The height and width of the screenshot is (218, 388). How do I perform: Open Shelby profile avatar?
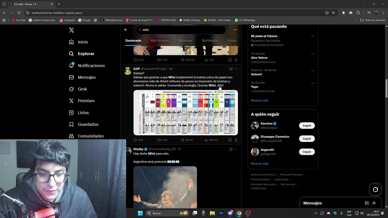(x=128, y=151)
